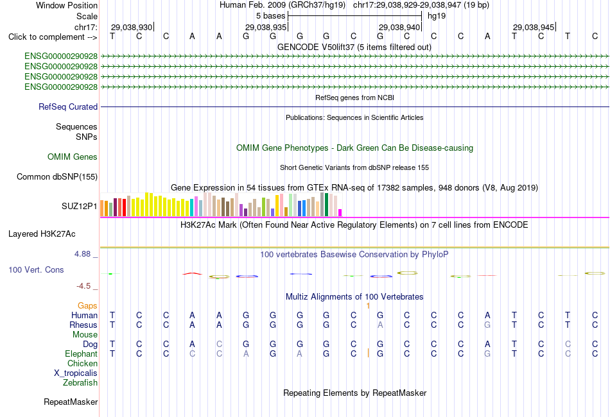This screenshot has width=610, height=417.
Task: Click the 'Short Genetic Variants from dbSNP release 155' title
Action: [x=354, y=167]
